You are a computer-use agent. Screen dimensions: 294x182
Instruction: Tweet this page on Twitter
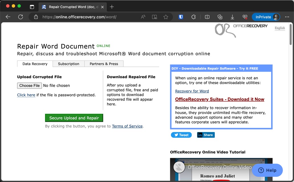coord(181,135)
